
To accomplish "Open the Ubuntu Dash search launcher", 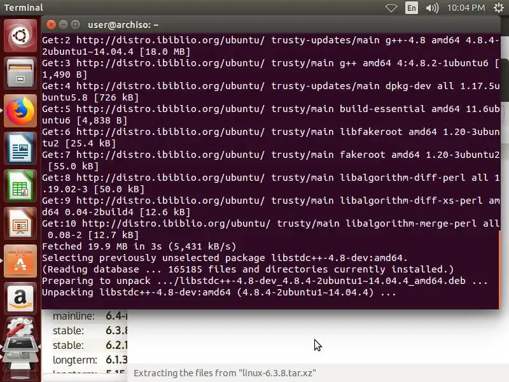I will point(20,36).
